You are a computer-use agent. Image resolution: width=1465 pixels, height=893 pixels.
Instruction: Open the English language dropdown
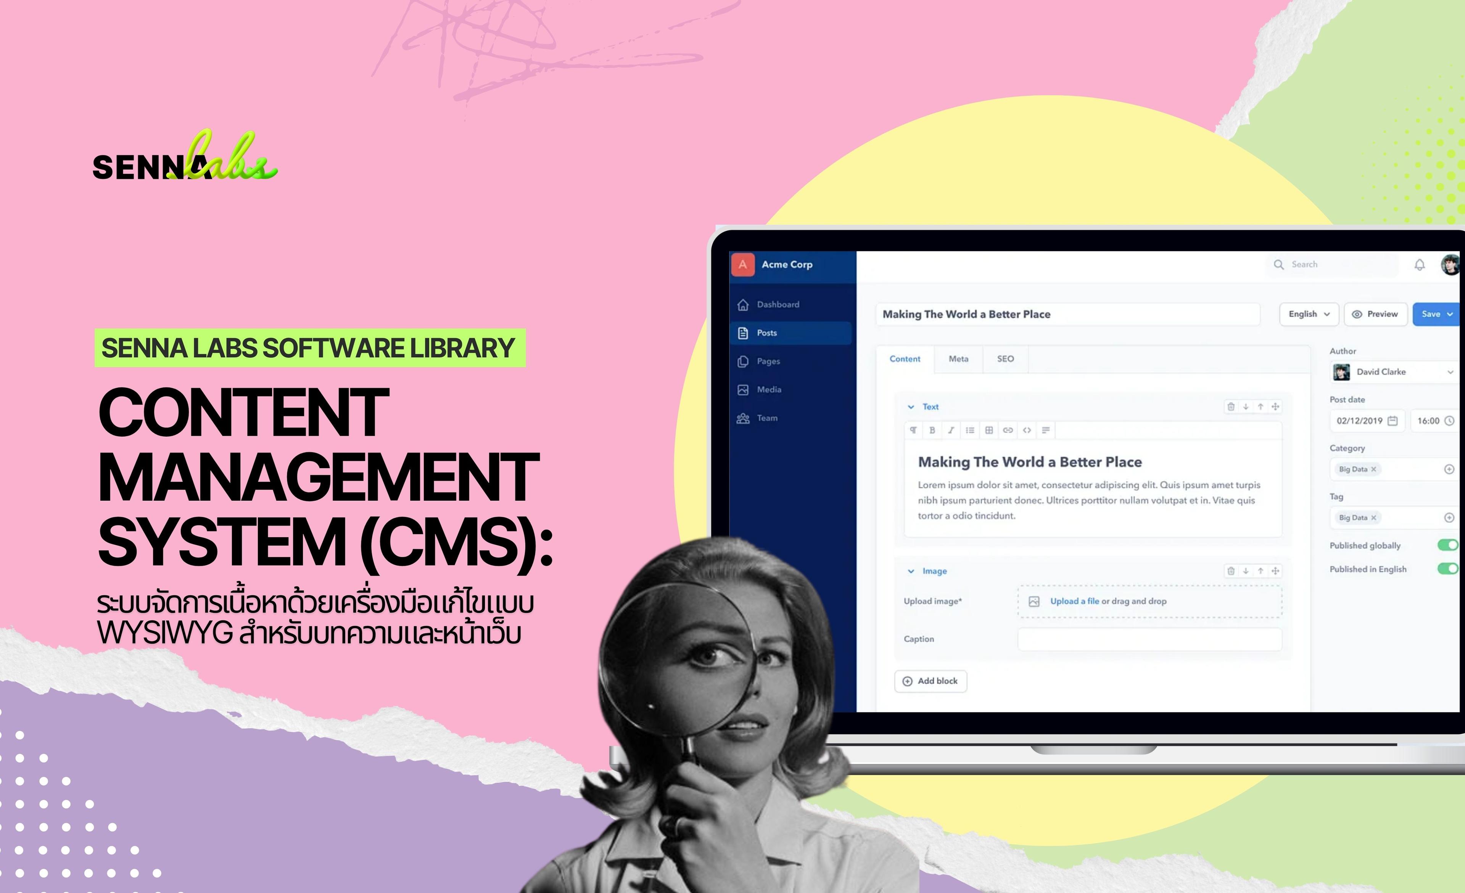pos(1309,314)
